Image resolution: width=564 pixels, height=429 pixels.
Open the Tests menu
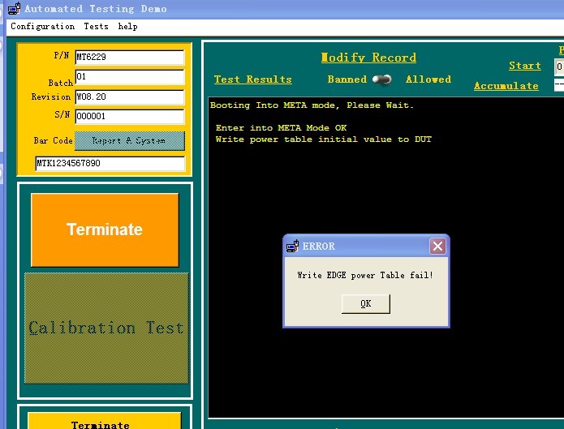point(96,27)
